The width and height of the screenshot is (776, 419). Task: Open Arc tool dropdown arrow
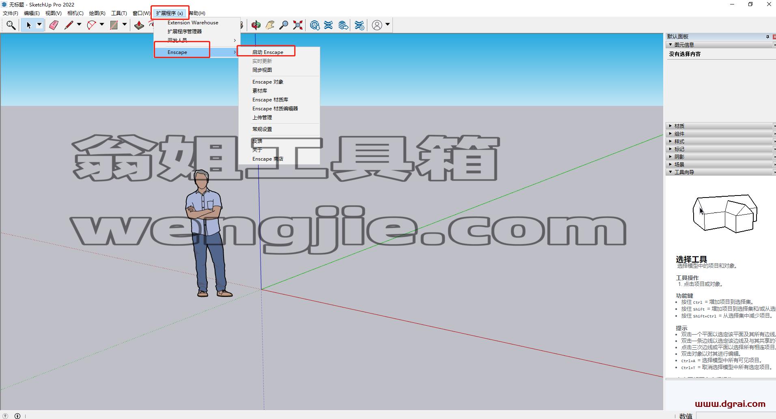[x=102, y=25]
